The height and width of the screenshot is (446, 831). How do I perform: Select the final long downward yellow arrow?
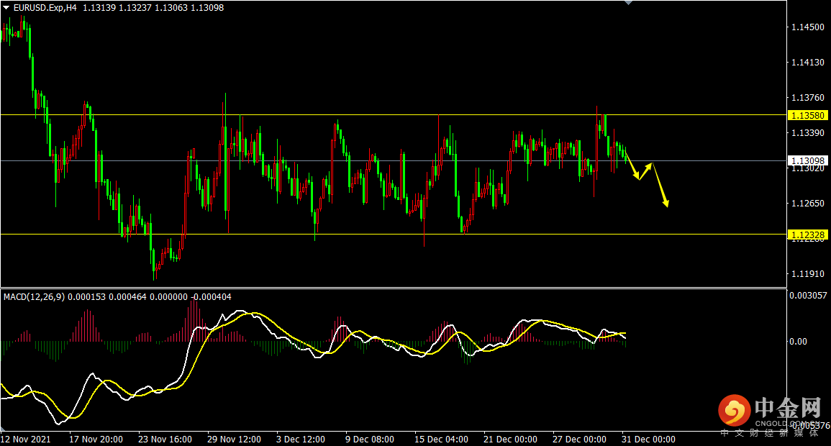click(660, 185)
